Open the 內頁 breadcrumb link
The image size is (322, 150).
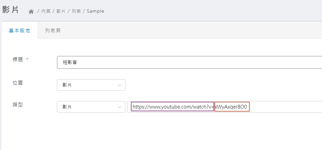click(x=46, y=11)
